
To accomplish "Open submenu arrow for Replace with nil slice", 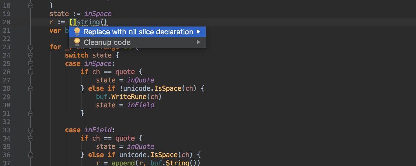I will [x=198, y=32].
